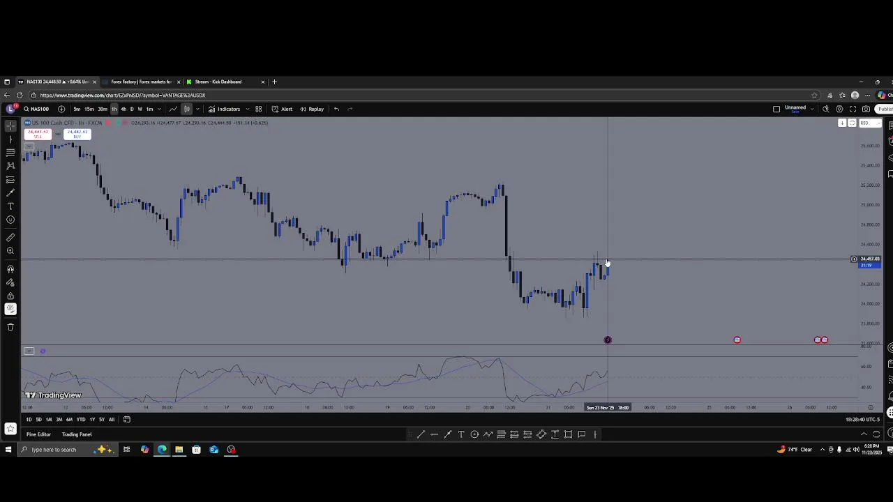Click the browser address bar URL
This screenshot has width=893, height=502.
(123, 95)
